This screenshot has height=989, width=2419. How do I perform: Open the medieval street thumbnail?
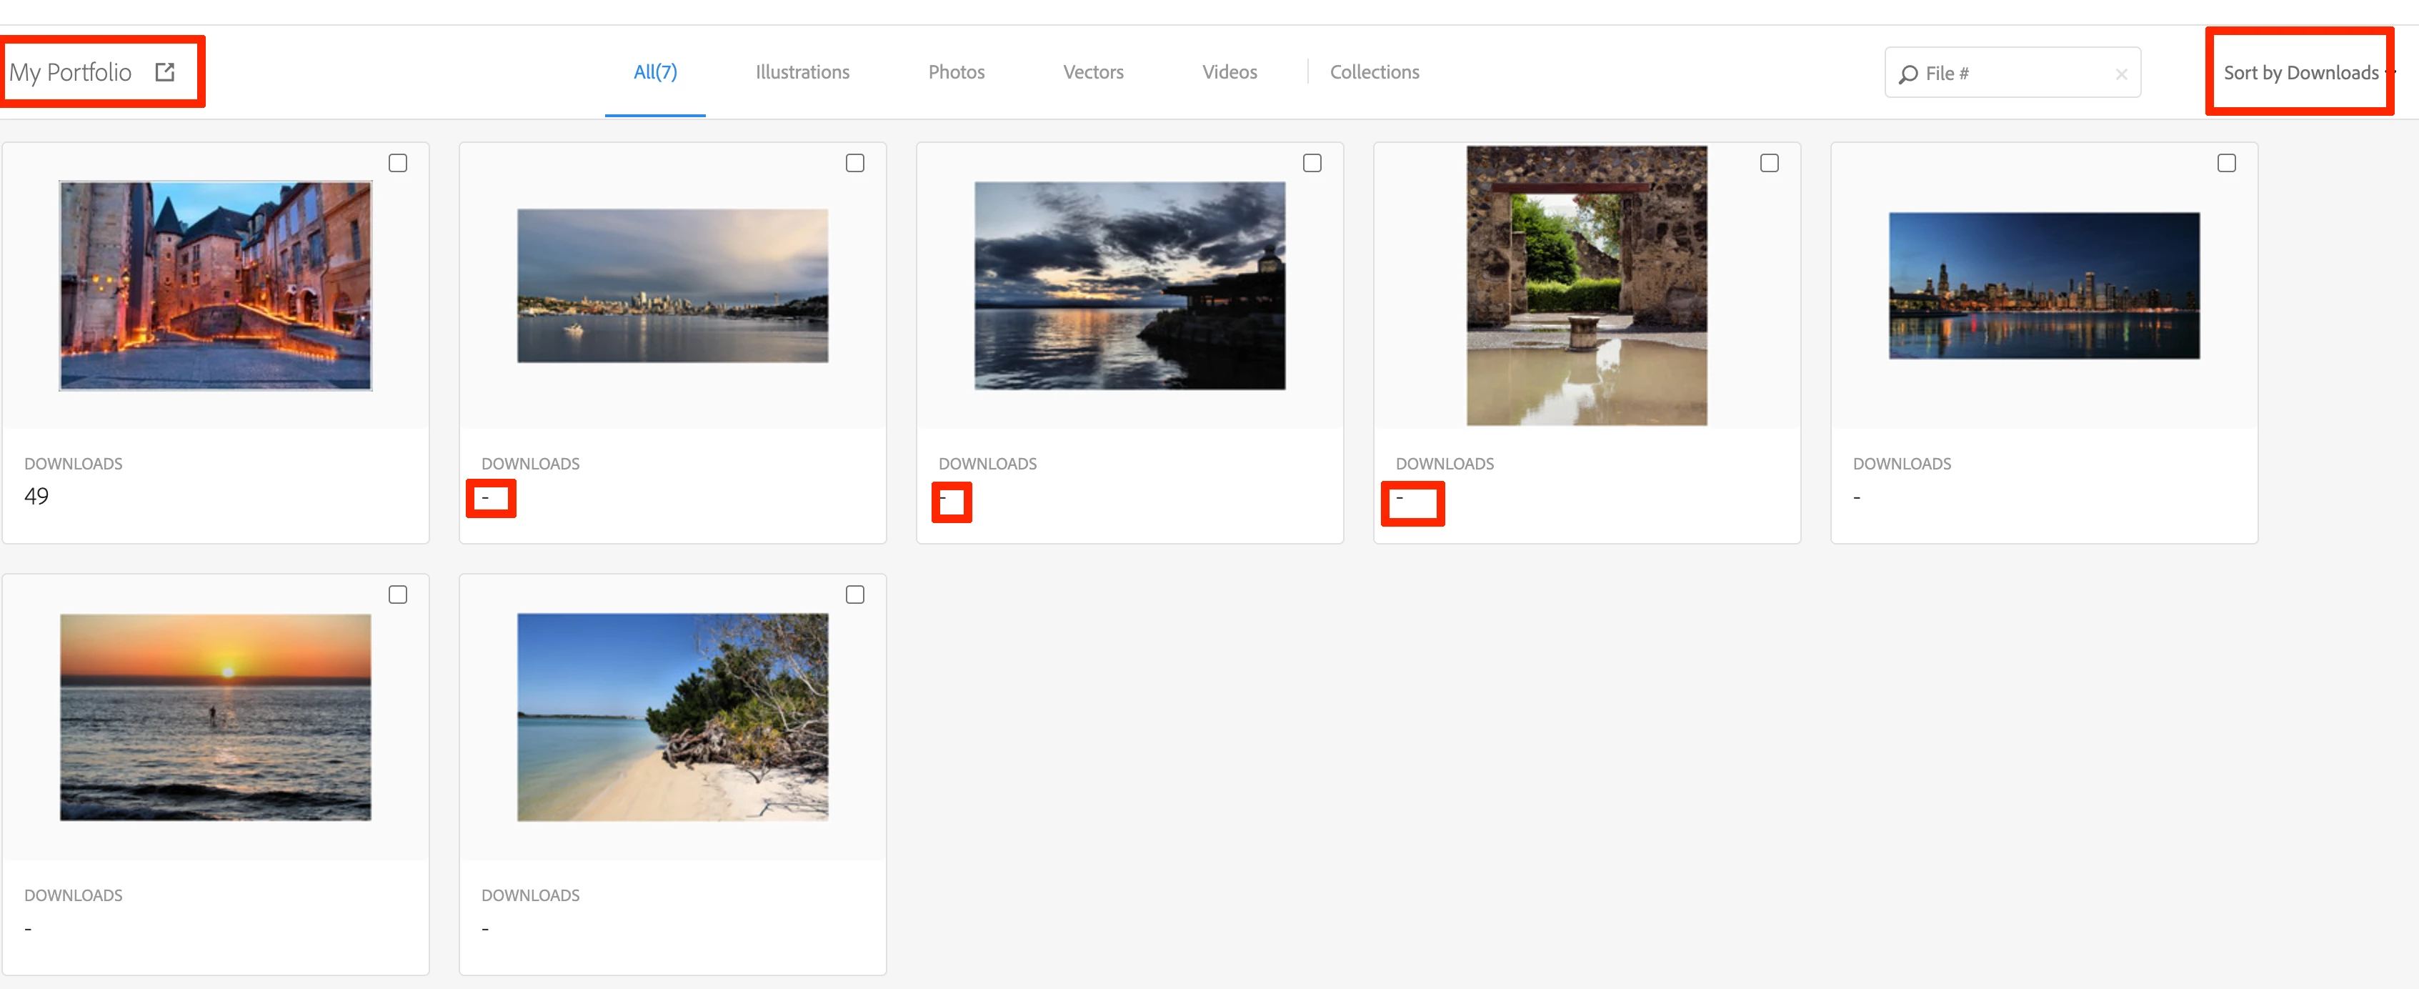(215, 286)
